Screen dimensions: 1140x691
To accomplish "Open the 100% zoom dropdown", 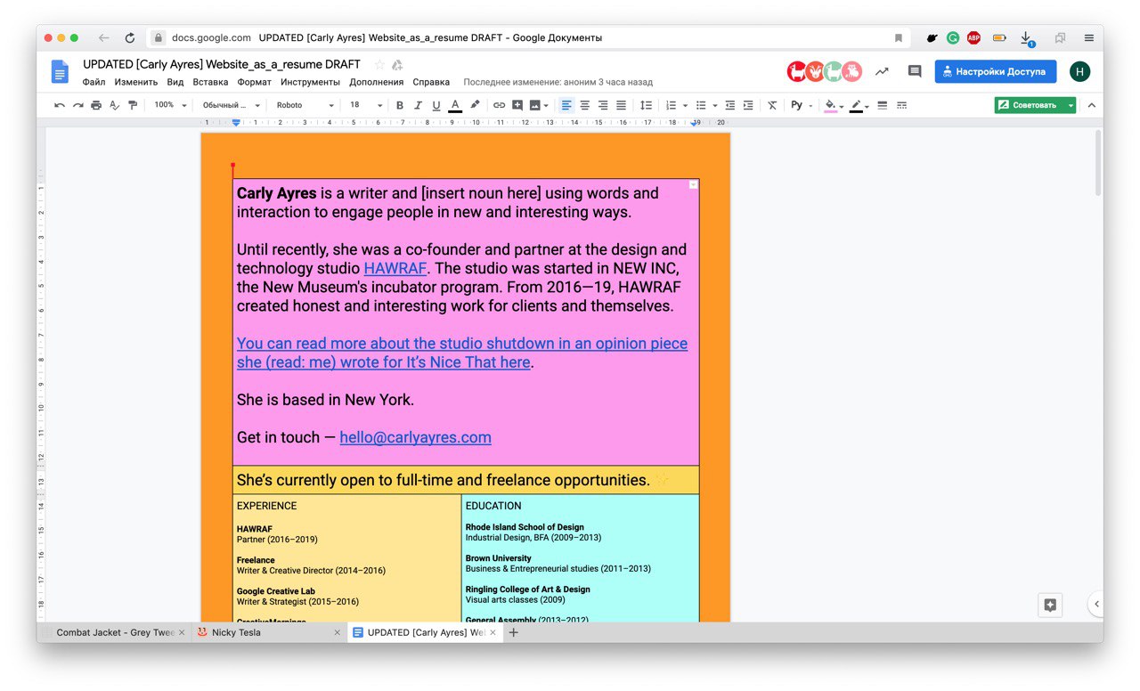I will tap(170, 105).
